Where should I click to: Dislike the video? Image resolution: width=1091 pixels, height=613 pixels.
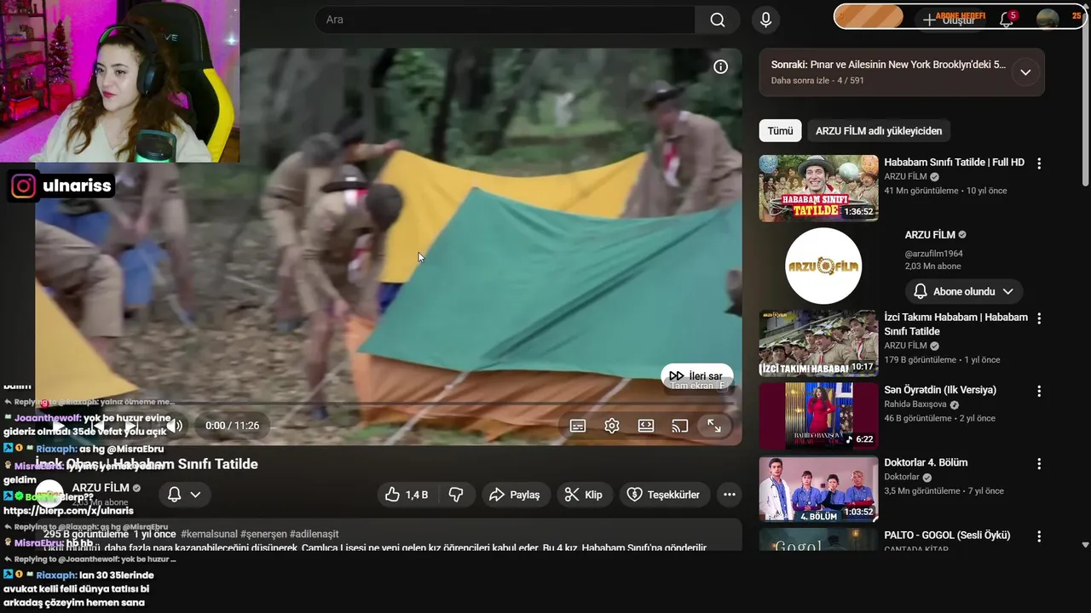456,495
